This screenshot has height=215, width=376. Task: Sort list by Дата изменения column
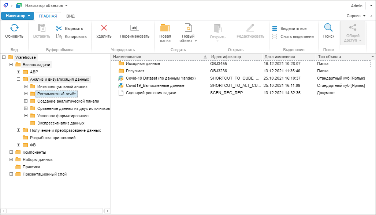tap(280, 57)
